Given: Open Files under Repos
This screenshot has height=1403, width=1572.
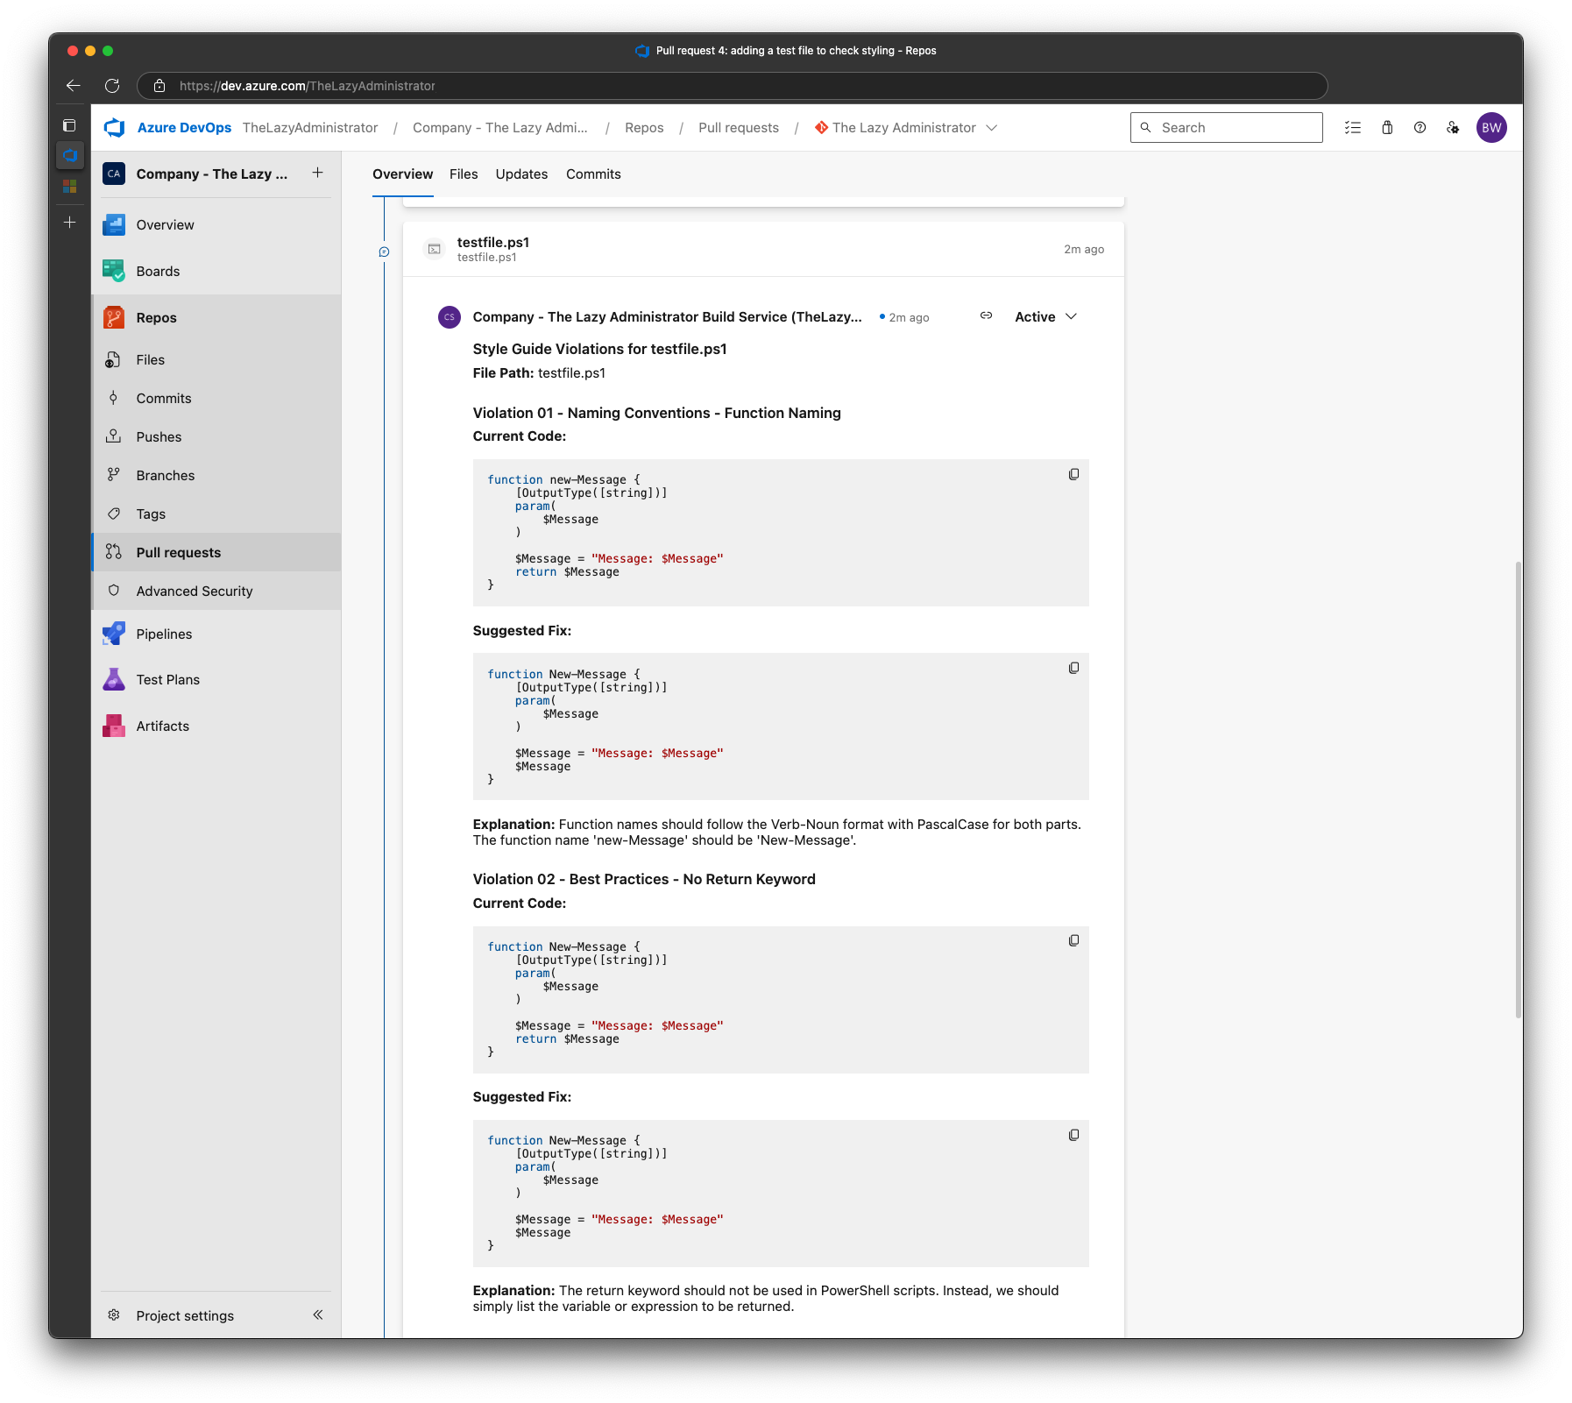Looking at the screenshot, I should 216,360.
